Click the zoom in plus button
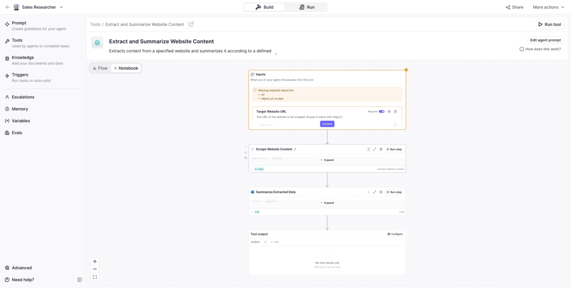The image size is (571, 288). pyautogui.click(x=95, y=261)
